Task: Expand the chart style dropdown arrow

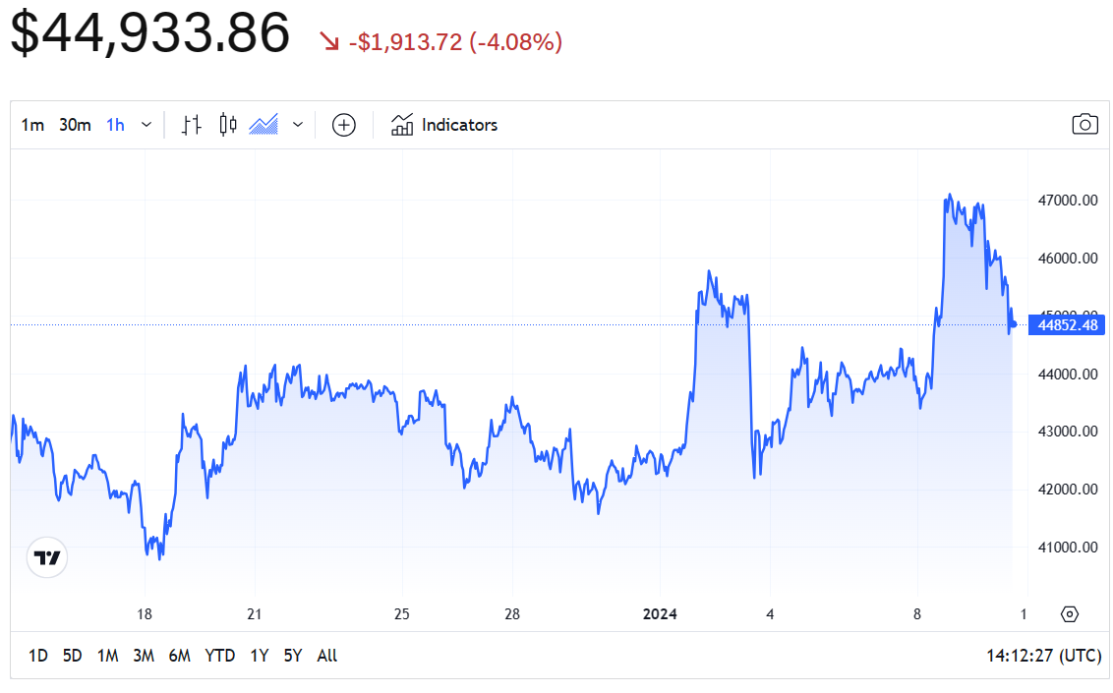Action: (x=298, y=125)
